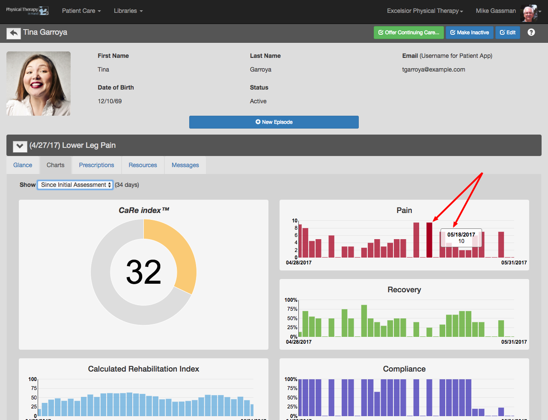Viewport: 548px width, 420px height.
Task: Start a New Episode
Action: coord(274,122)
